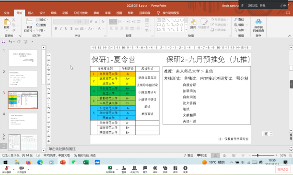The width and height of the screenshot is (293, 175).
Task: Switch to the View (视图) tab
Action: tap(119, 13)
